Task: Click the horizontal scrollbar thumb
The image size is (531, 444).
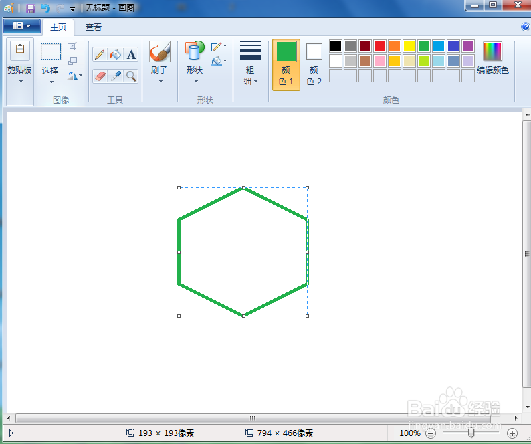Action: 253,418
